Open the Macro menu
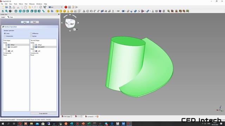This screenshot has width=225, height=126. (21, 4)
